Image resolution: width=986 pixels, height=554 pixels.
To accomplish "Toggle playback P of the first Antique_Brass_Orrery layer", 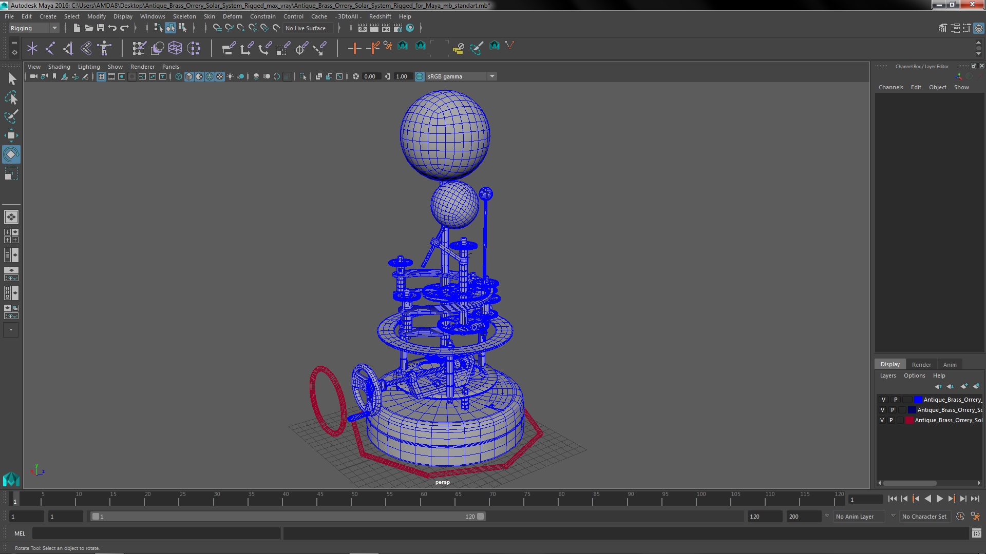I will (x=896, y=400).
